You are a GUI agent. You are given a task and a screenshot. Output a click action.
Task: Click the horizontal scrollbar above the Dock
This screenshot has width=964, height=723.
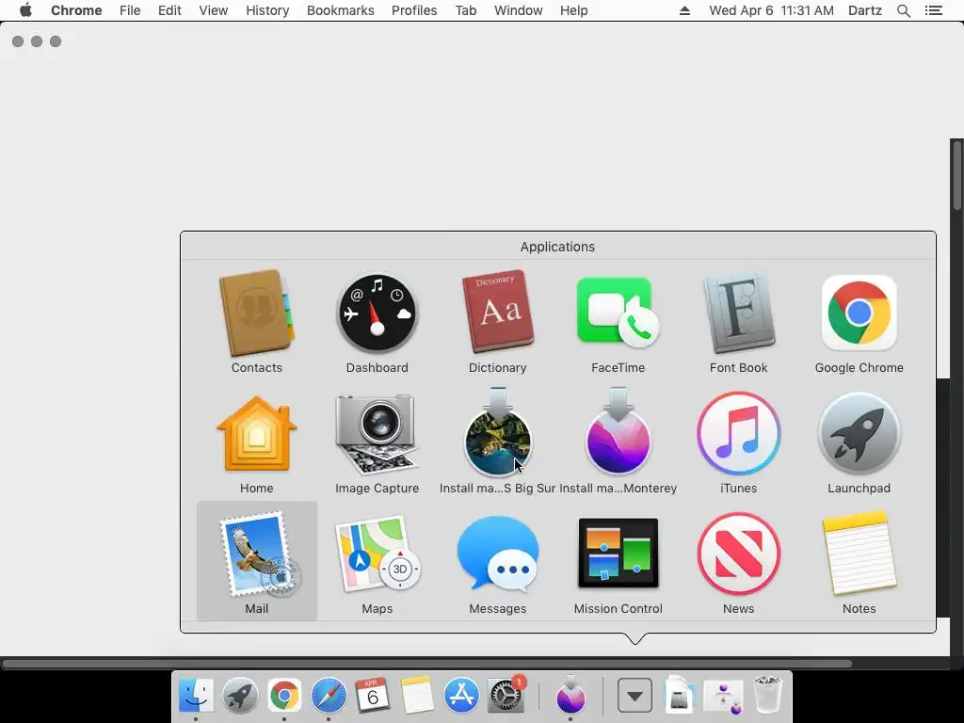coord(427,664)
